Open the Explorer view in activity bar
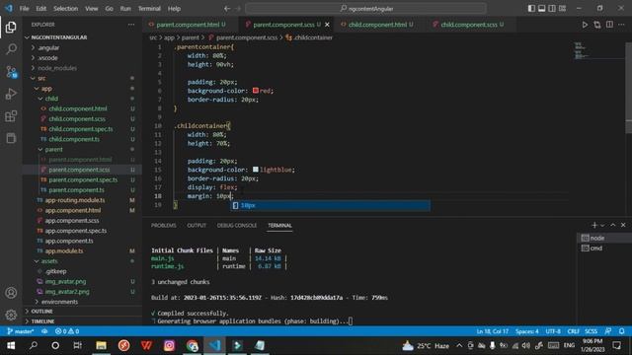The height and width of the screenshot is (355, 632). click(x=11, y=28)
